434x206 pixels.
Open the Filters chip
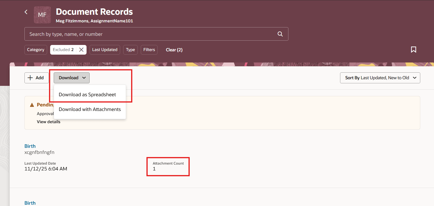pos(149,50)
